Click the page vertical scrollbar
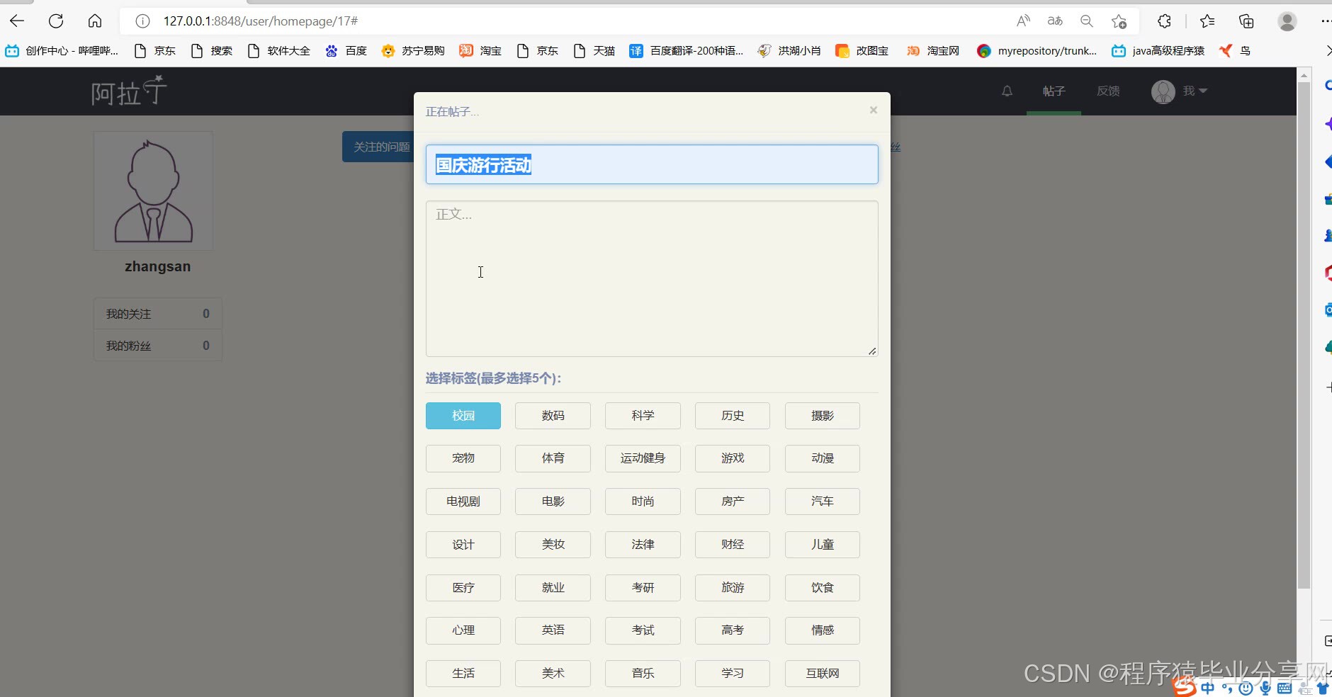This screenshot has width=1332, height=697. (x=1304, y=335)
